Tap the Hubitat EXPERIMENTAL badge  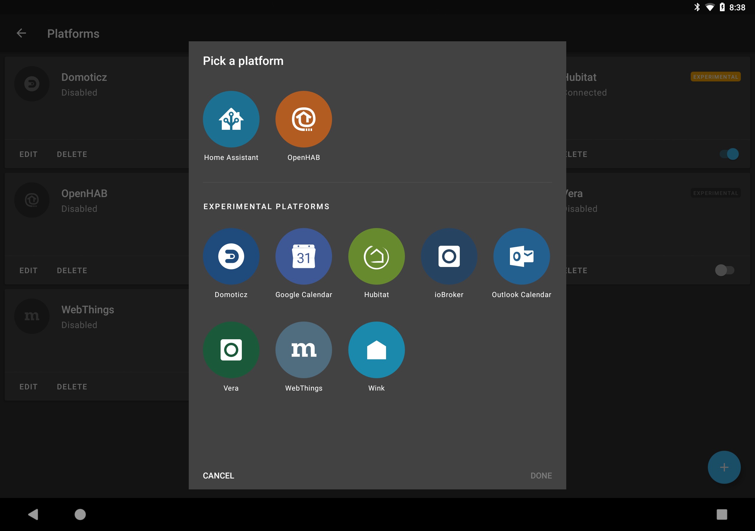click(x=715, y=77)
